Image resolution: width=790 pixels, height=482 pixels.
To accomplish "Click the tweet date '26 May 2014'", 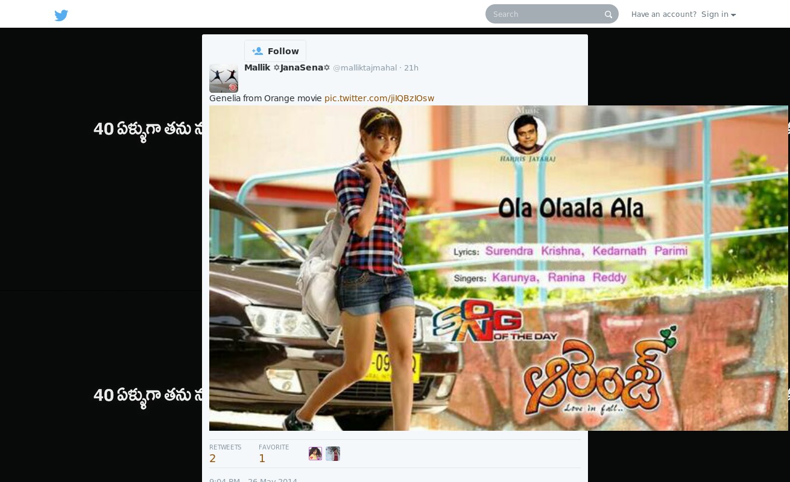I will click(273, 480).
